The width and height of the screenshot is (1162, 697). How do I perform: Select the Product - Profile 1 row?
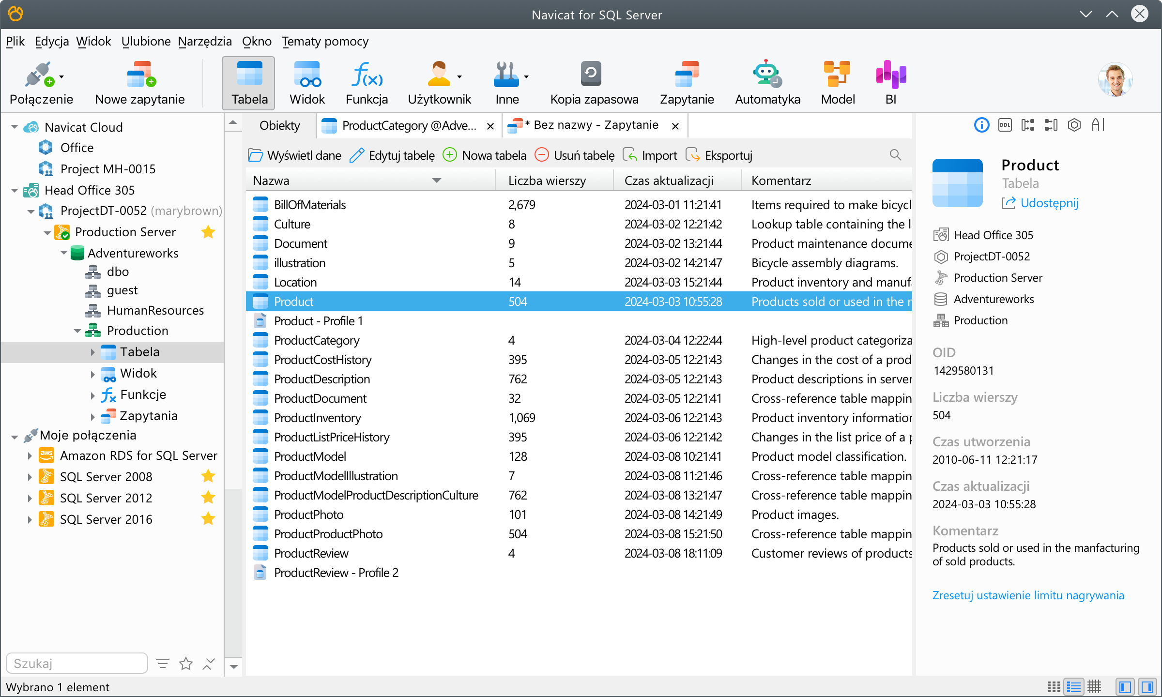[x=579, y=320]
